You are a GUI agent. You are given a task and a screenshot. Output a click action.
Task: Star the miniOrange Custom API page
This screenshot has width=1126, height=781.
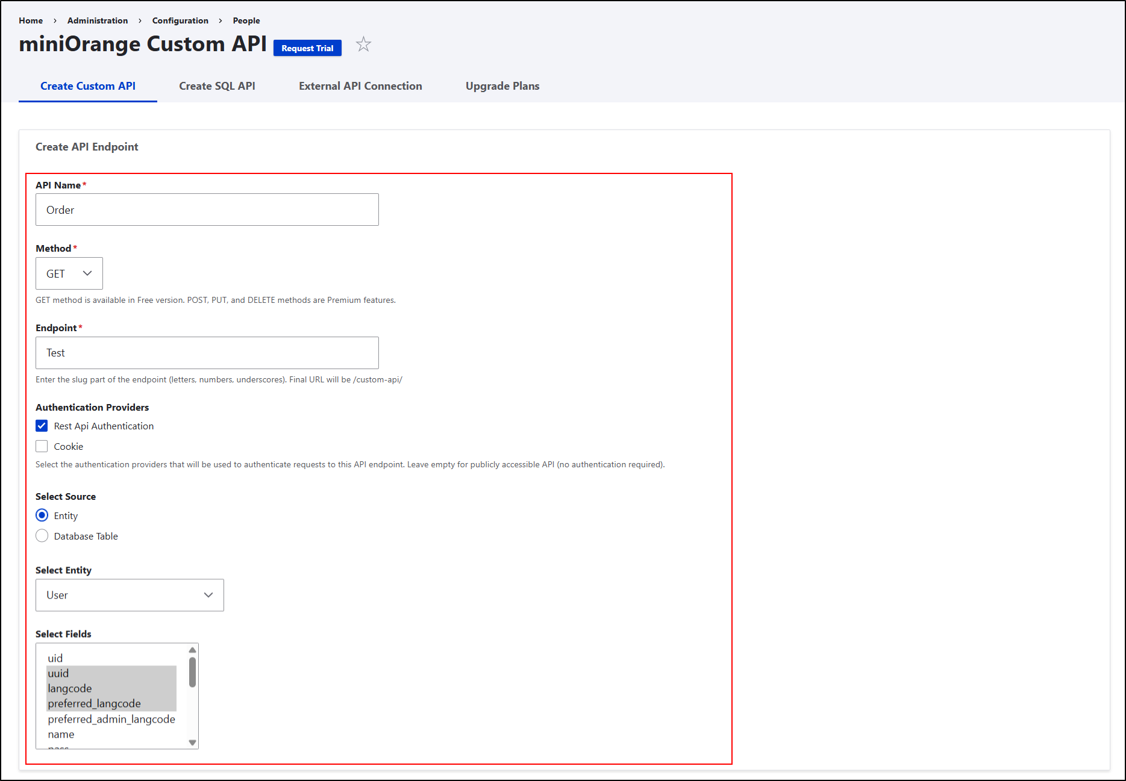[x=363, y=45]
